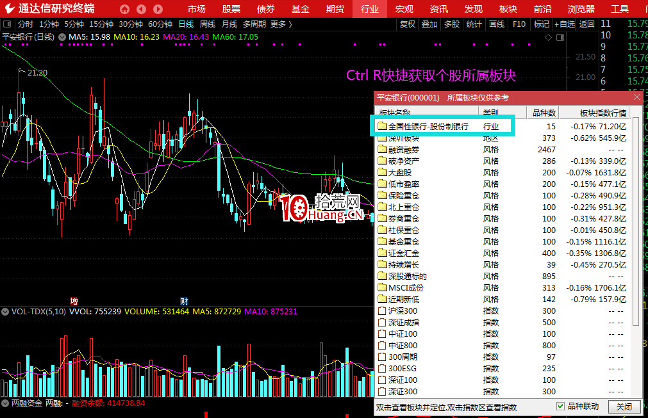Click the 财 marker on the chart
The height and width of the screenshot is (418, 648).
click(x=184, y=301)
